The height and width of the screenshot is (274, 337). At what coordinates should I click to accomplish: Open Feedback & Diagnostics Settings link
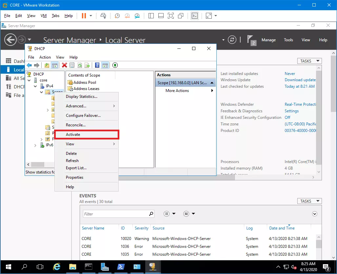(292, 111)
